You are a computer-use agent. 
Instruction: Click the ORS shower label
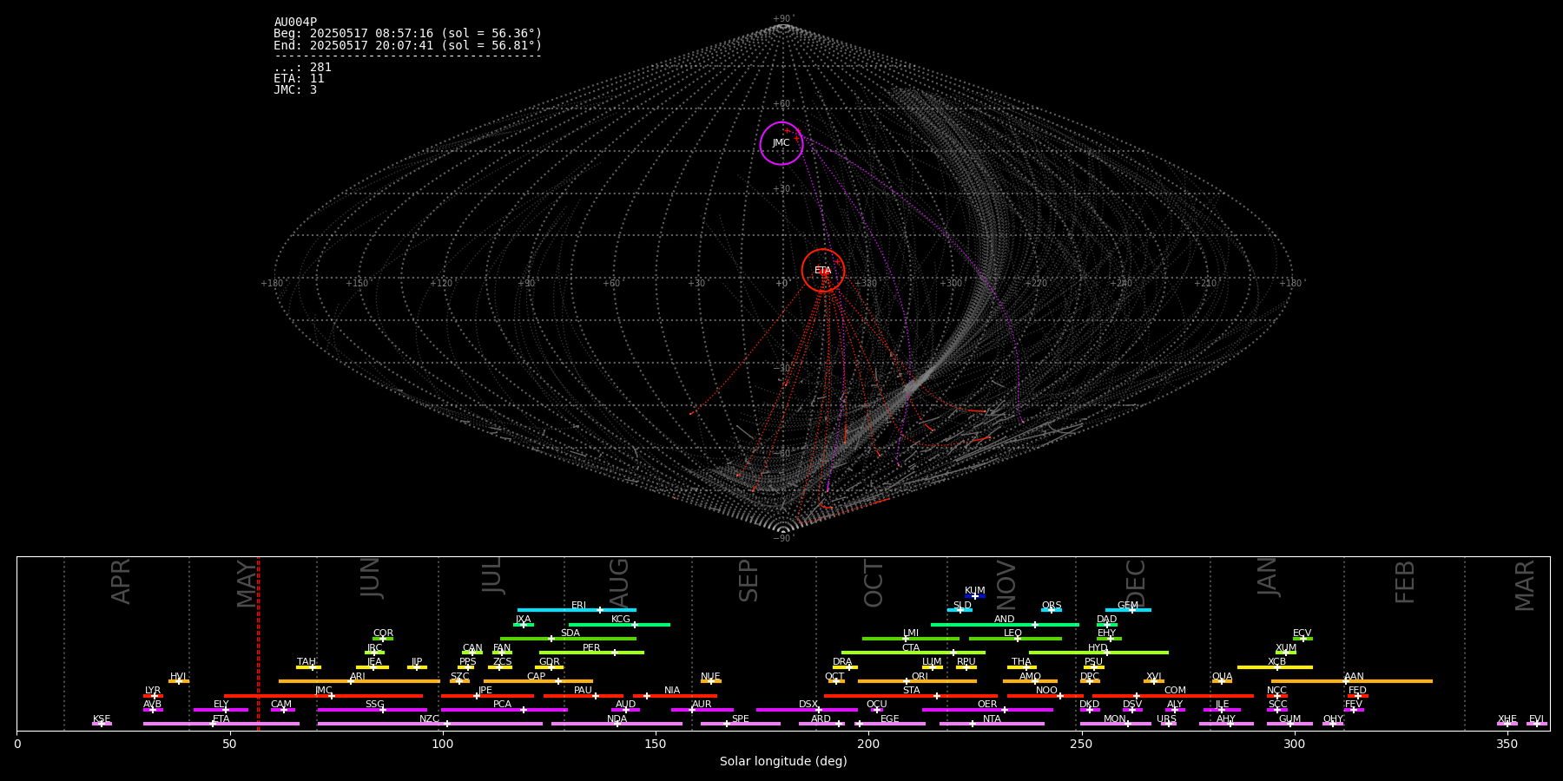tap(1052, 606)
